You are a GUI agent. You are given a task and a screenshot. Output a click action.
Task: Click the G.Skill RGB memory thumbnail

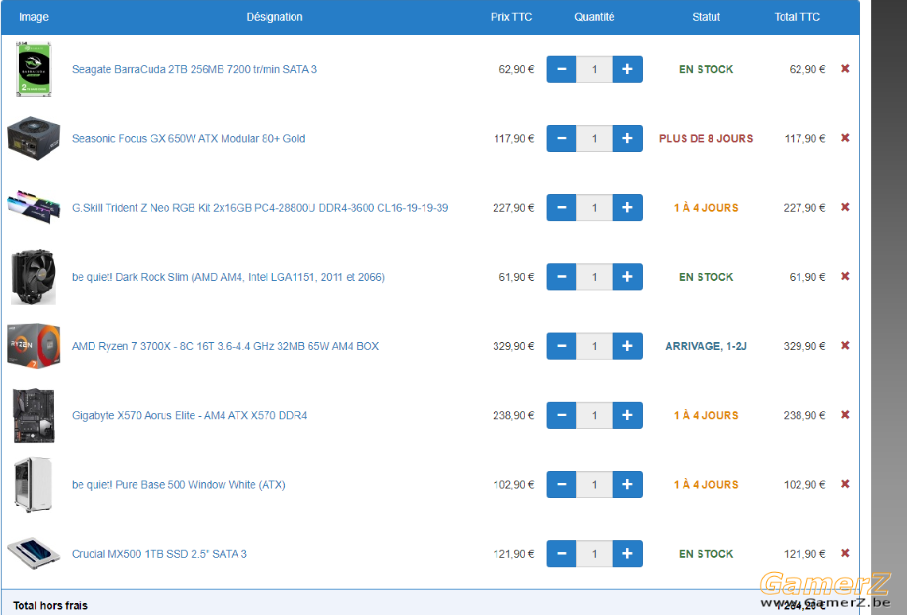[33, 207]
